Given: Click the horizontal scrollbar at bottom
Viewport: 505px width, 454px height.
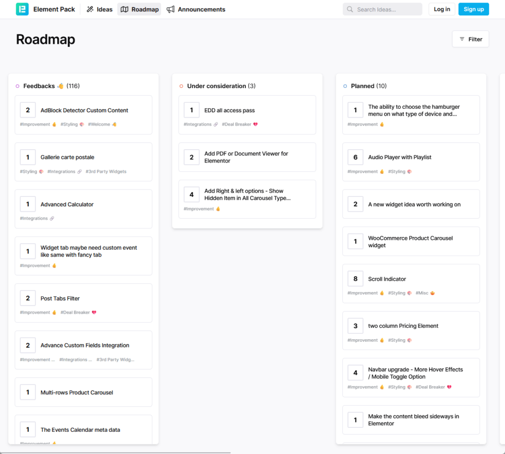Looking at the screenshot, I should pyautogui.click(x=115, y=453).
